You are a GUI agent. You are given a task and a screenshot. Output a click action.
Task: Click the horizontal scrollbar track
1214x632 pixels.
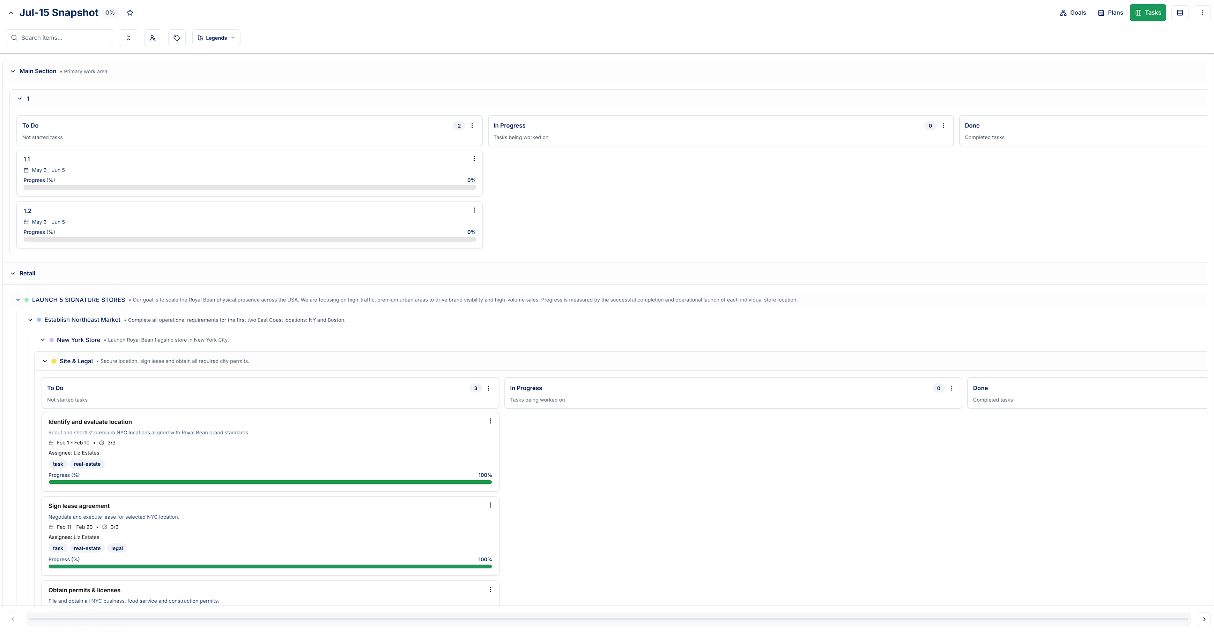click(608, 619)
